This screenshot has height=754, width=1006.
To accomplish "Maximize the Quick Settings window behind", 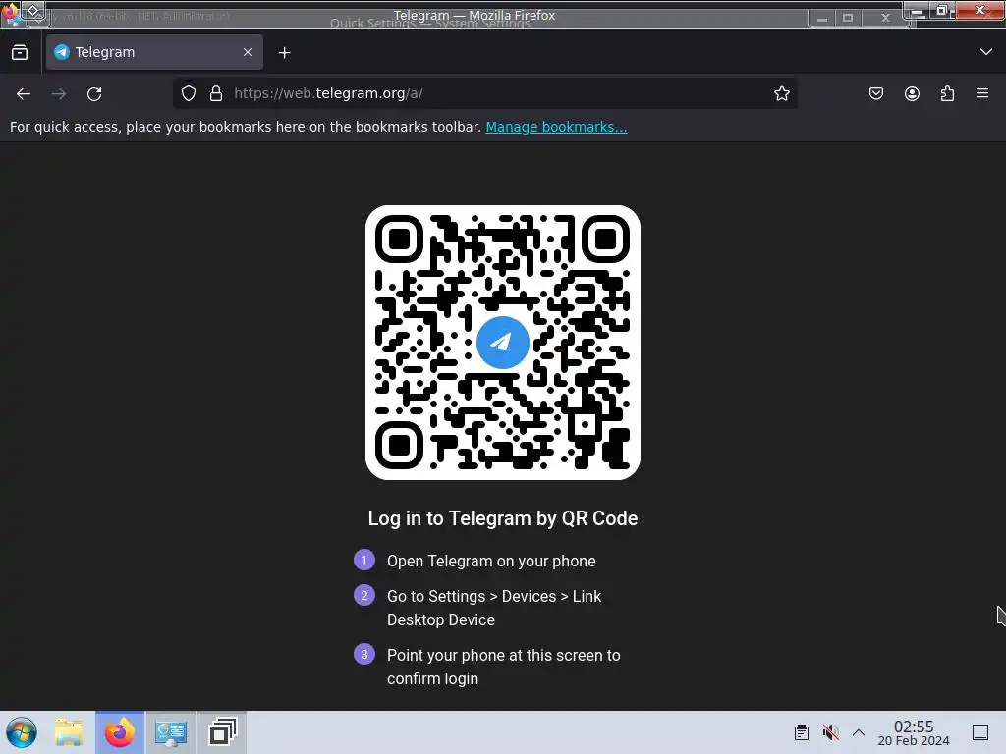I will pos(848,18).
